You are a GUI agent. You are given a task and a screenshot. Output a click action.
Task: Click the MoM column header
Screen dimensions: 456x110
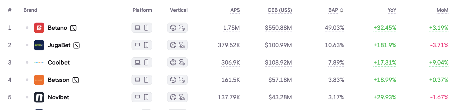442,10
